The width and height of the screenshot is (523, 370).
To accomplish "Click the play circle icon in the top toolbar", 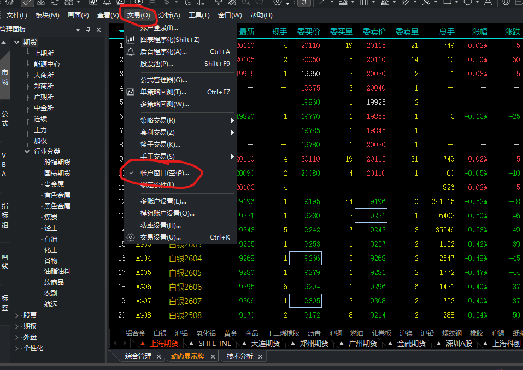I will (138, 2).
